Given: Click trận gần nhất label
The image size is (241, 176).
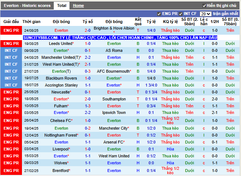Looking at the screenshot, I should tap(226, 14).
